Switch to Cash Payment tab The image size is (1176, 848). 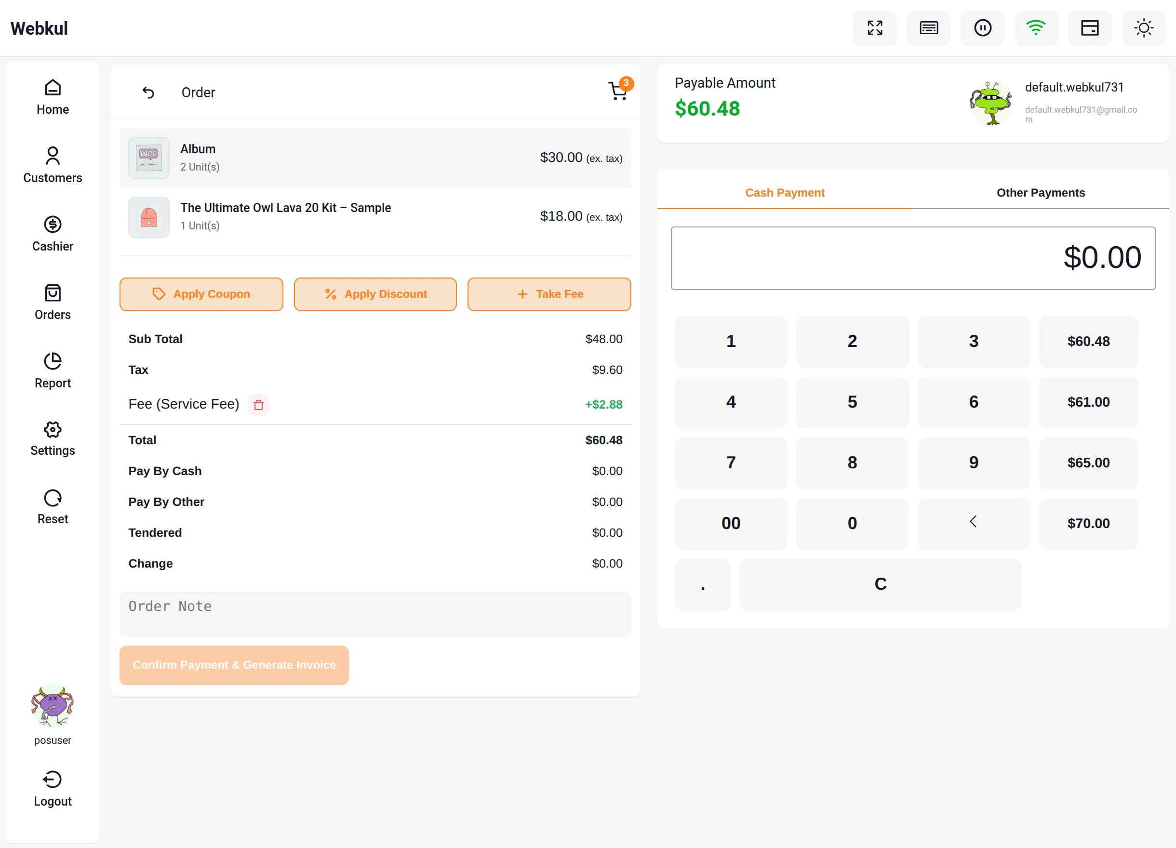pyautogui.click(x=785, y=193)
